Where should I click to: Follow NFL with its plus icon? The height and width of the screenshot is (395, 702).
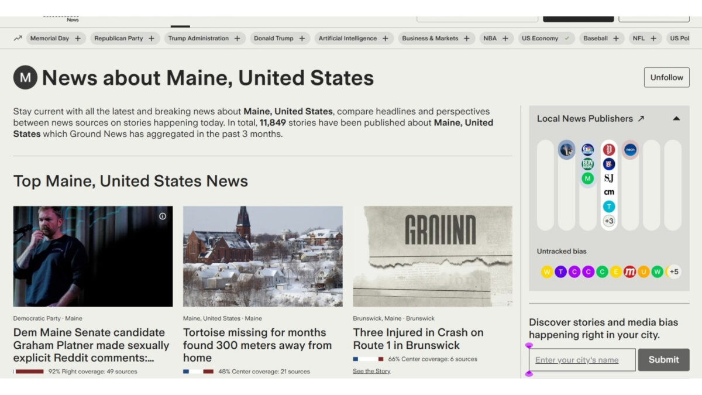click(x=653, y=39)
